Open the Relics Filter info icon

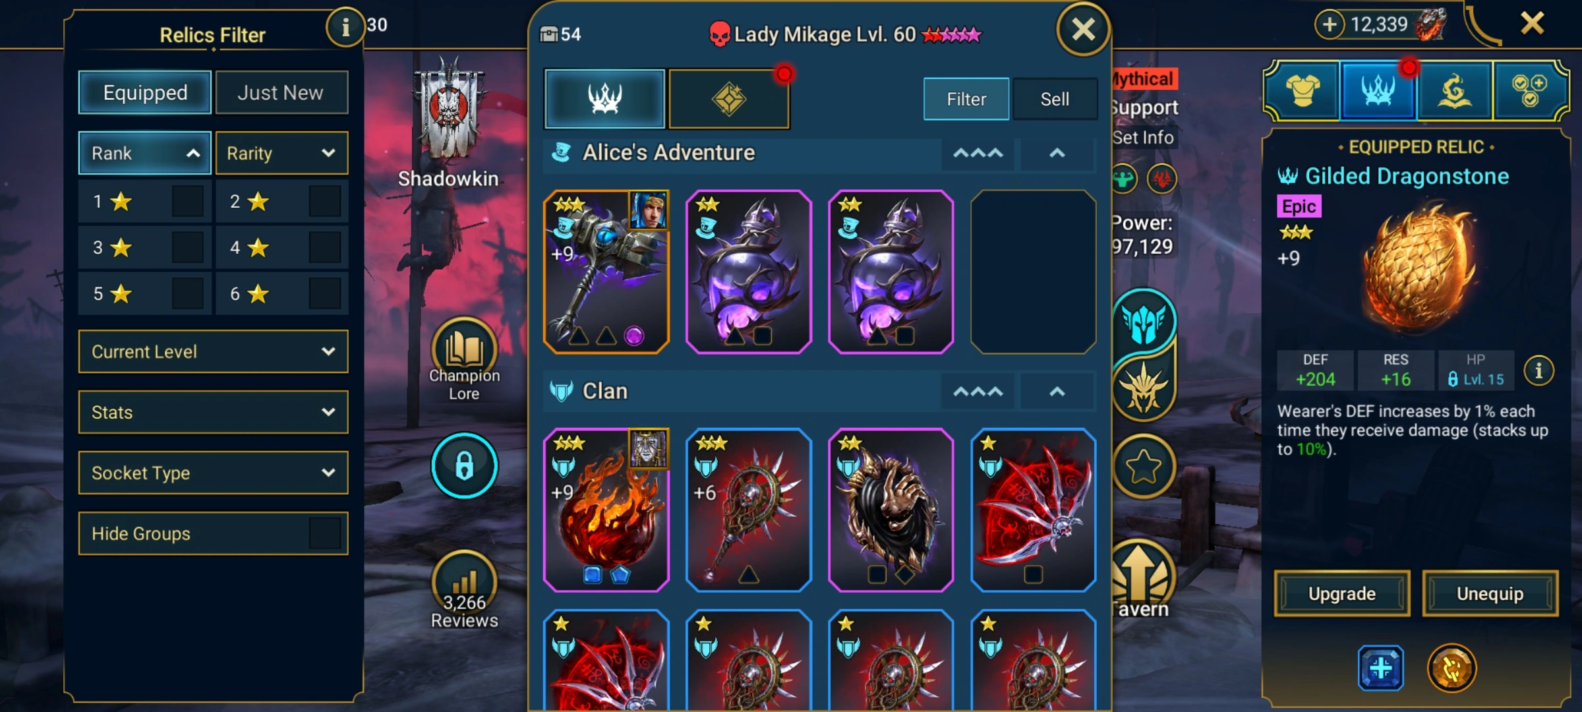tap(345, 27)
